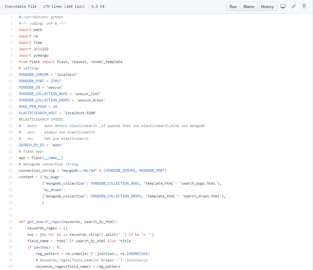
Task: Click the pencil edit file icon
Action: [293, 6]
